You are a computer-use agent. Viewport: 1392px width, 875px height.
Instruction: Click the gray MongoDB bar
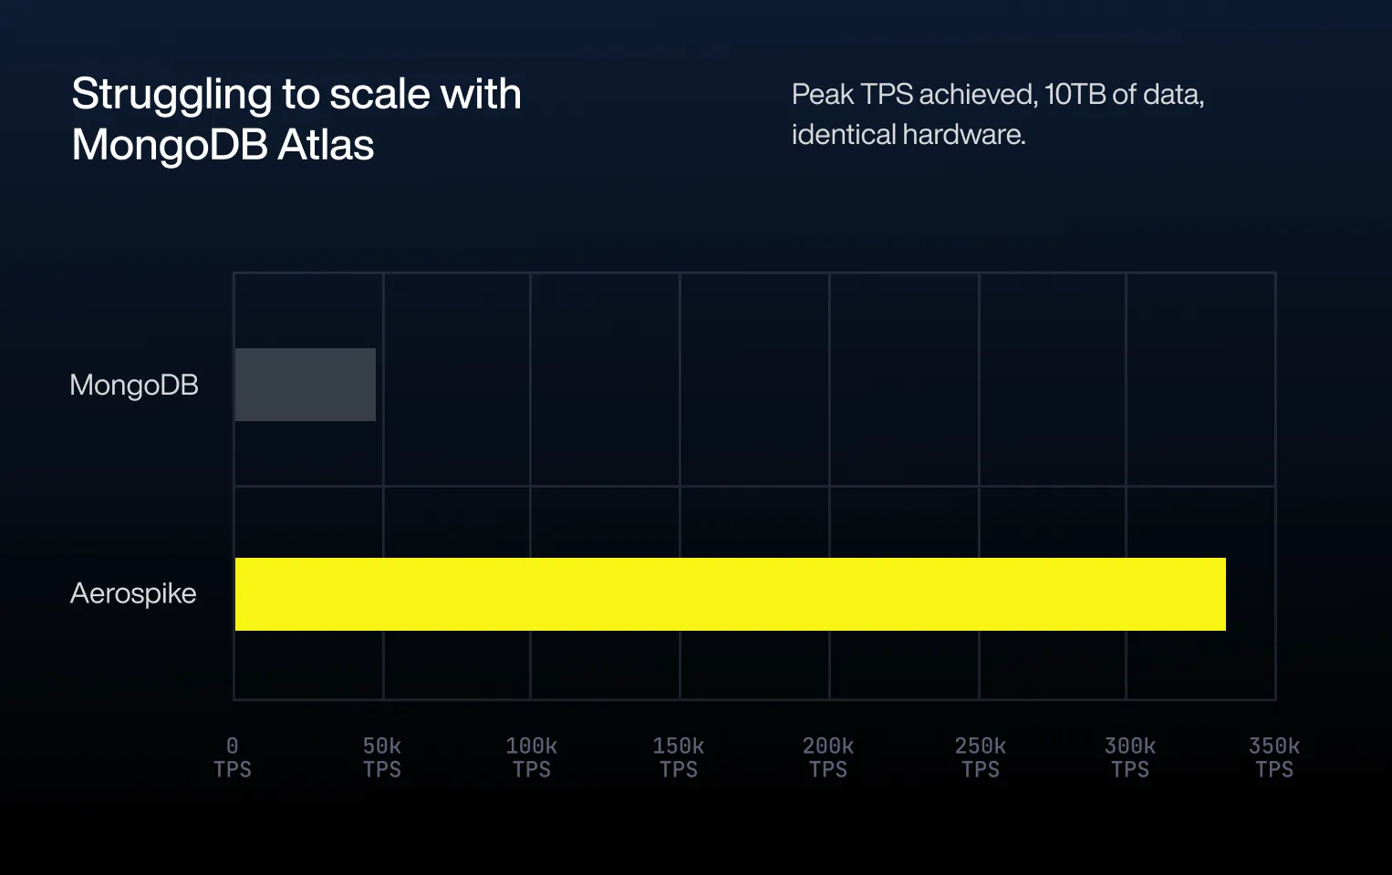click(x=306, y=385)
